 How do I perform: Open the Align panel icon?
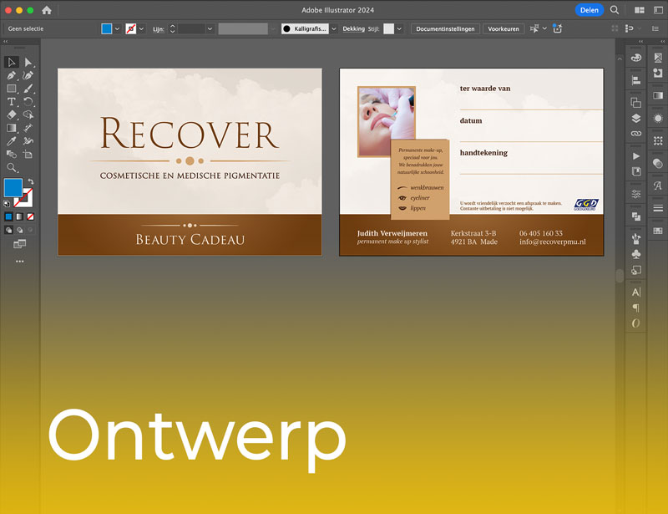pyautogui.click(x=636, y=80)
